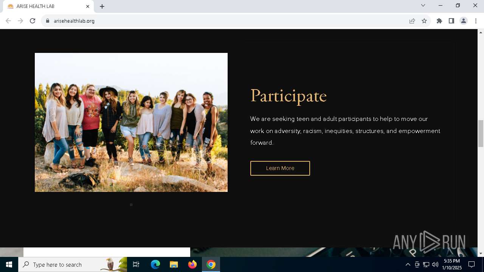Click the scrollbar up arrow
Screen dimensions: 484x272
[x=481, y=32]
